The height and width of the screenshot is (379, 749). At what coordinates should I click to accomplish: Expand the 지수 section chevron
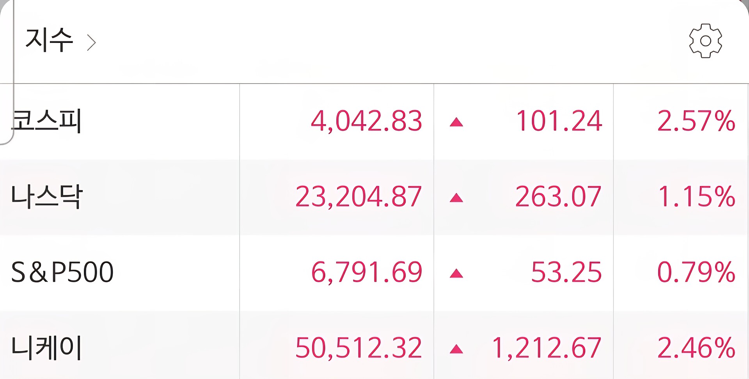(91, 43)
